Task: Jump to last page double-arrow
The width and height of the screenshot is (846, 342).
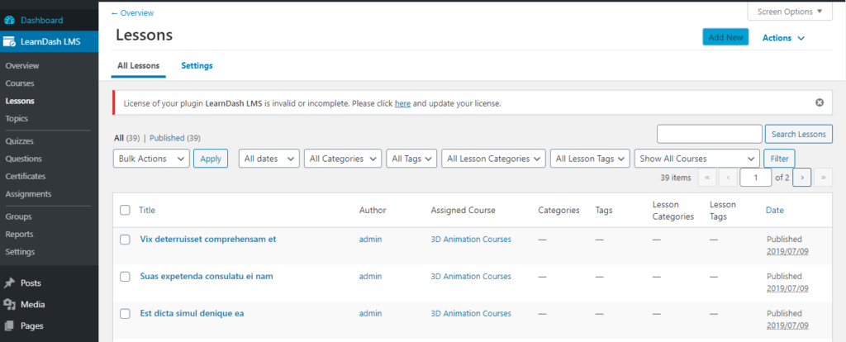Action: click(x=823, y=177)
